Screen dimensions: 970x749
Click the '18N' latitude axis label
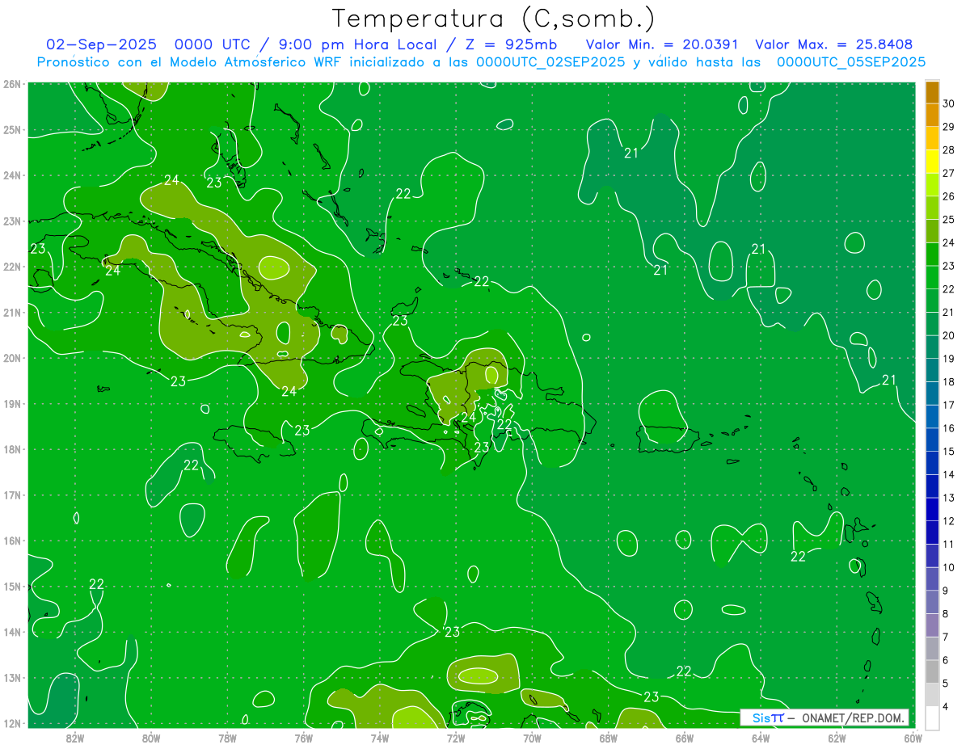(x=11, y=449)
